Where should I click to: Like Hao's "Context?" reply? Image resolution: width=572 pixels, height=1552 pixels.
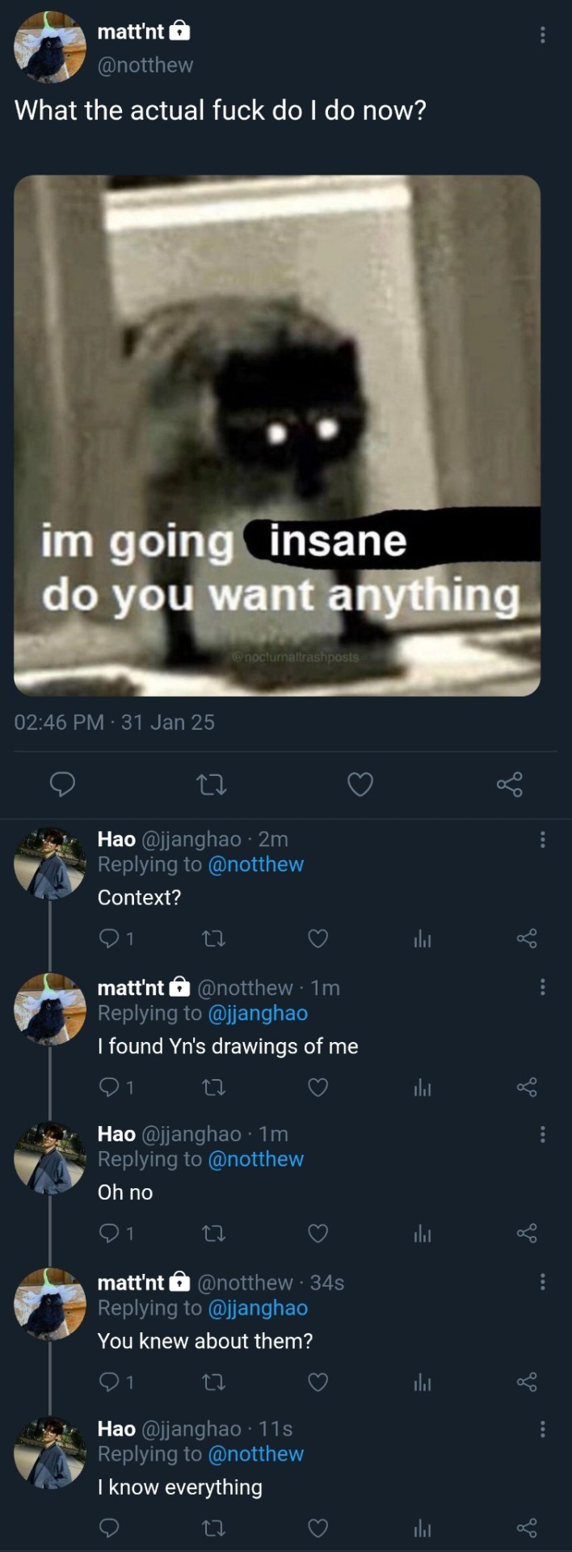[x=318, y=938]
